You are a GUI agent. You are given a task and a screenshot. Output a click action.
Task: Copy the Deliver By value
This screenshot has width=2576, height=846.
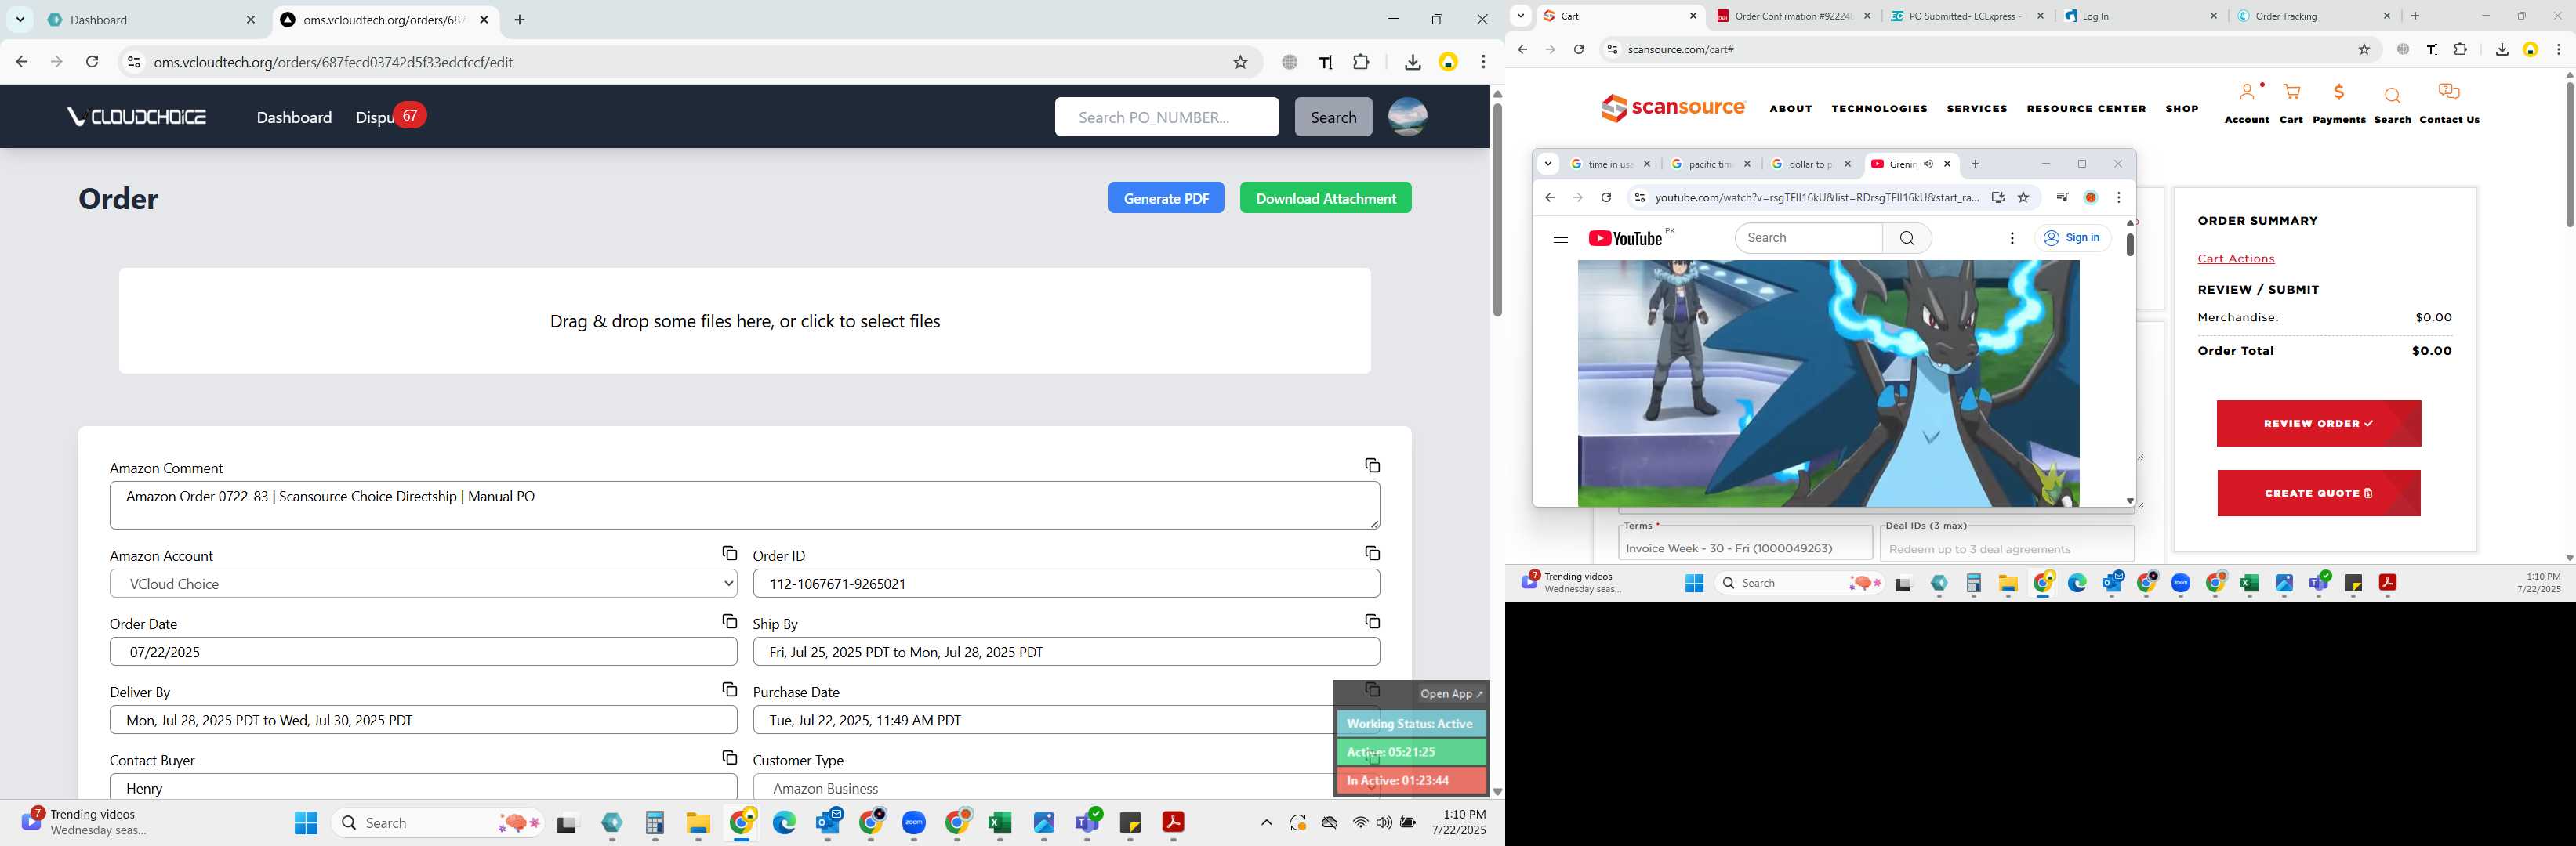729,690
